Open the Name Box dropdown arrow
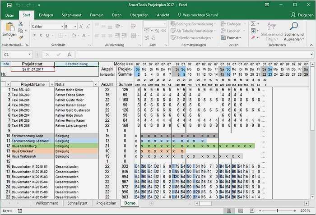Viewport: 316px width, 215px height. pyautogui.click(x=30, y=55)
